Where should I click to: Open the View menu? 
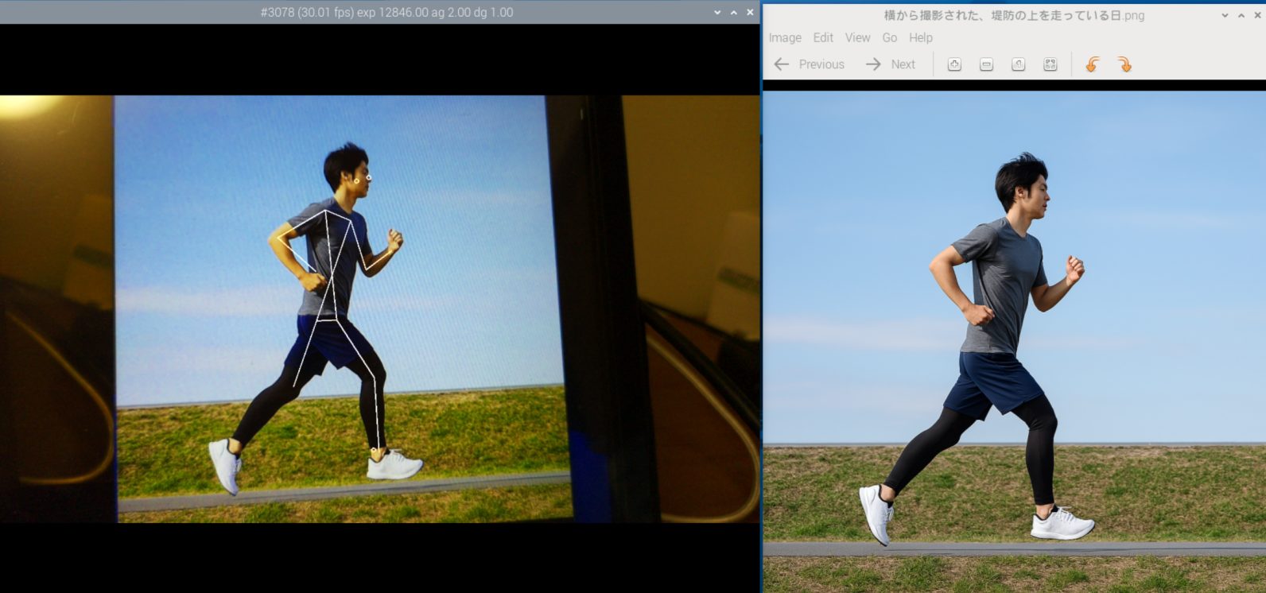click(857, 37)
